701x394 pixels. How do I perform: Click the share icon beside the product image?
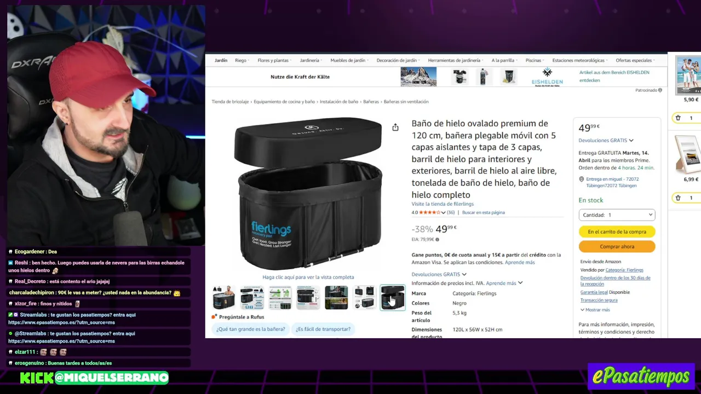(x=395, y=128)
